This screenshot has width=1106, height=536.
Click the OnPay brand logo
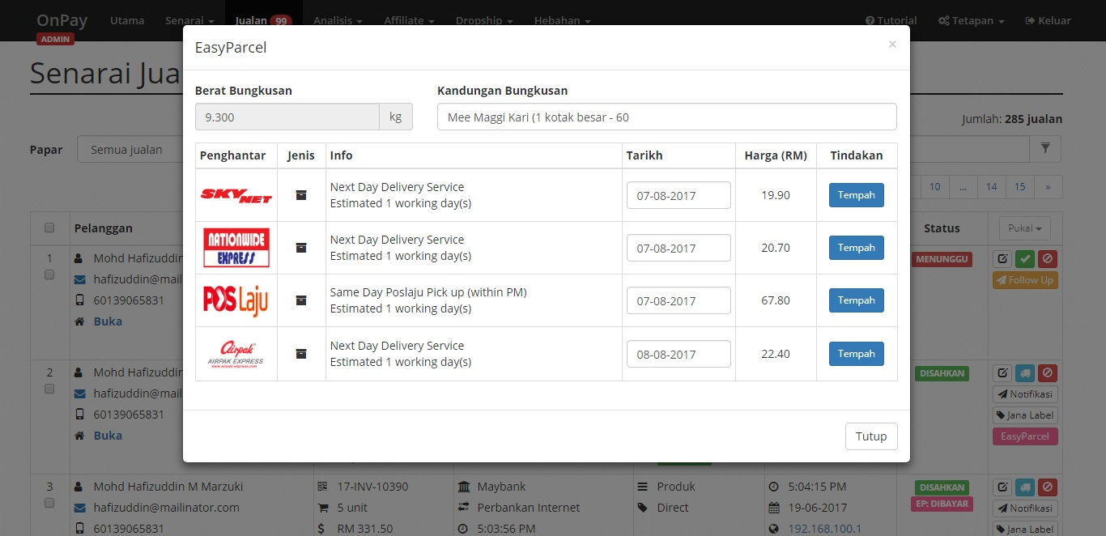(62, 20)
